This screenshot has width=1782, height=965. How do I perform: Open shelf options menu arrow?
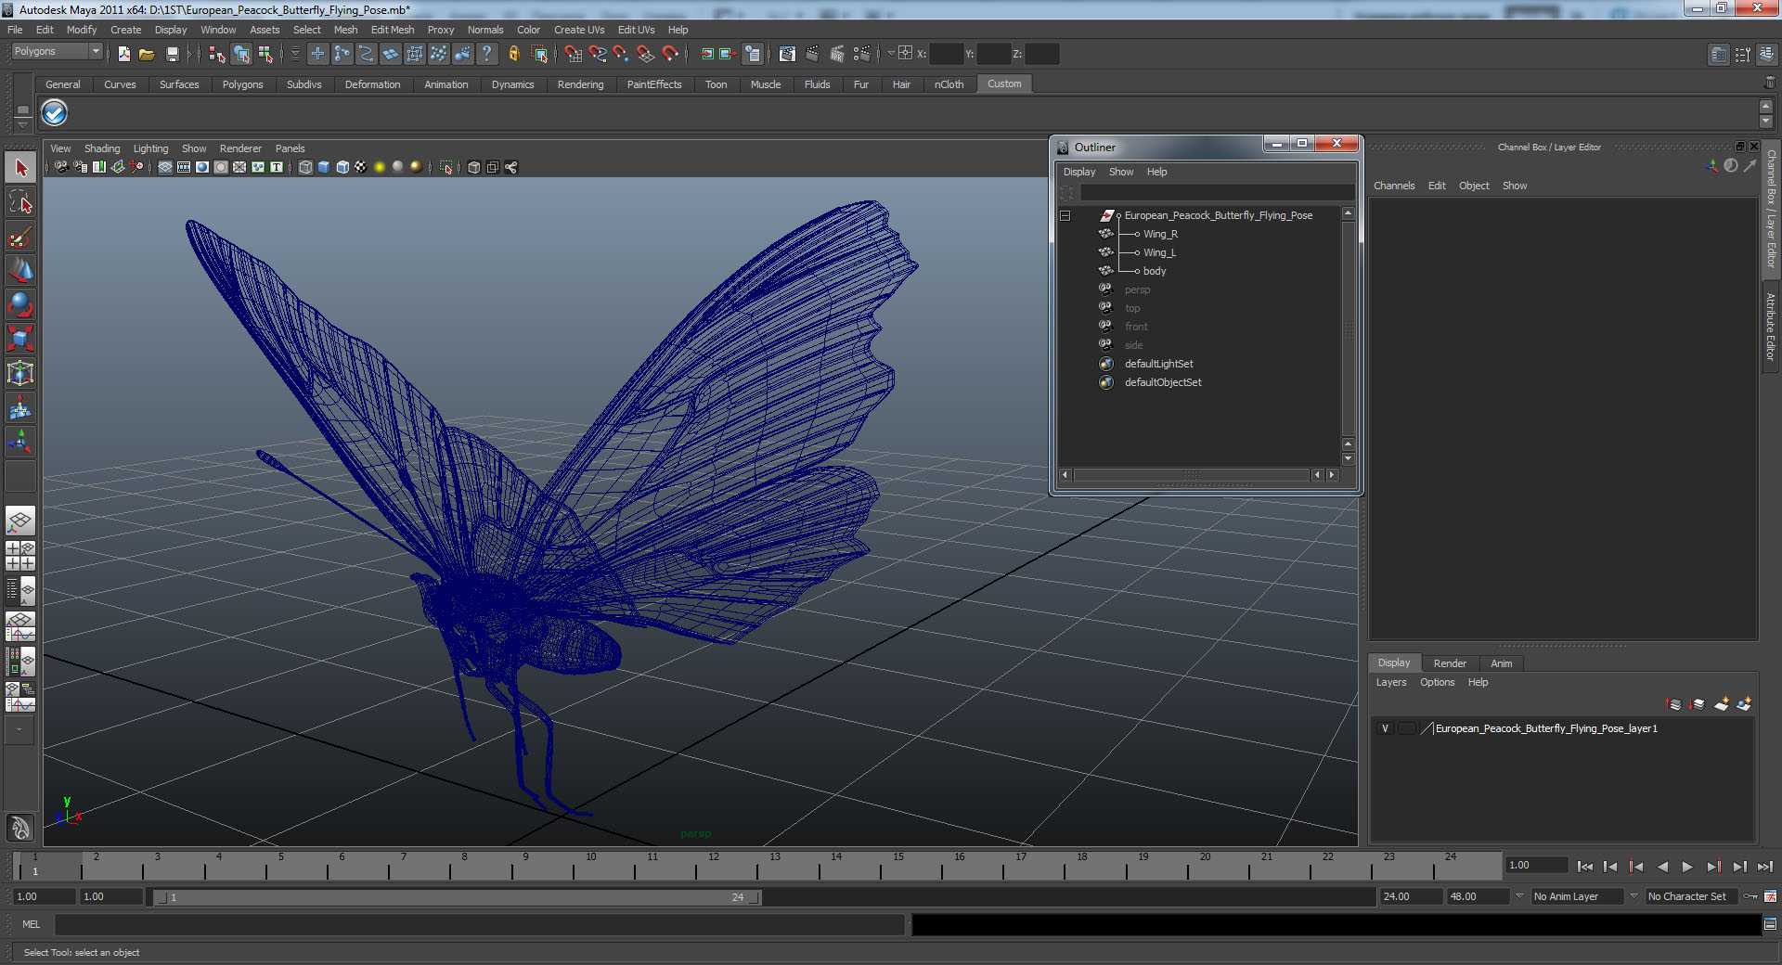[x=22, y=123]
